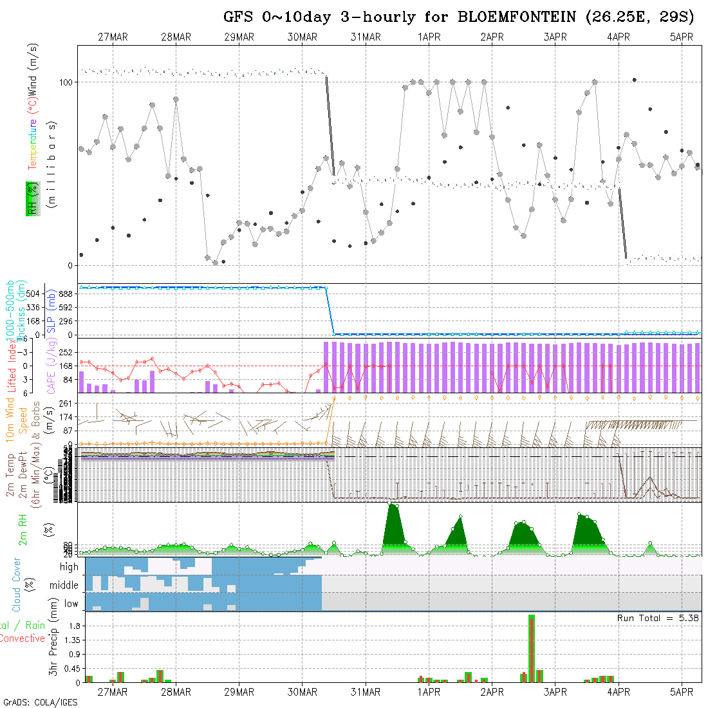
Task: Select the 27MAR label on the top axis
Action: [x=113, y=37]
